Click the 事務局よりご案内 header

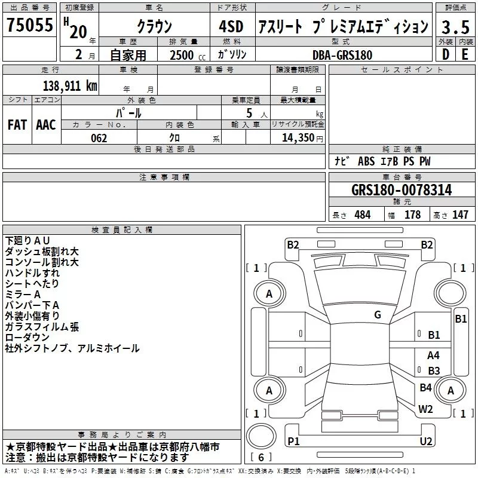point(122,435)
